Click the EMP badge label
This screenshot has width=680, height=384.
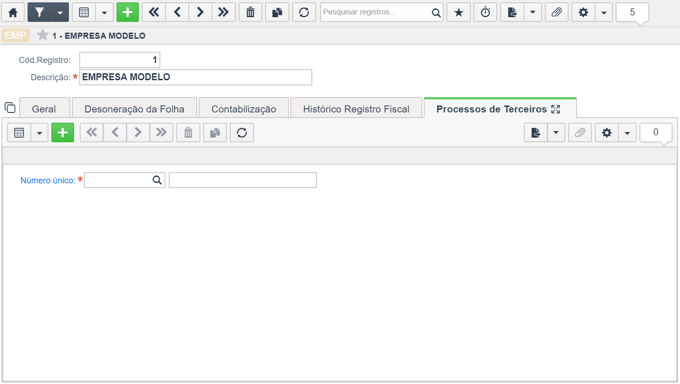coord(15,35)
